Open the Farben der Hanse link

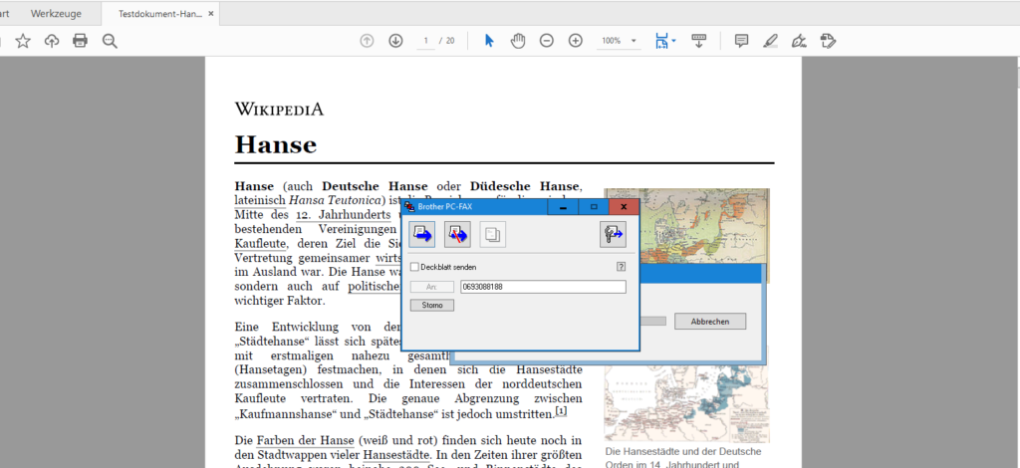[x=305, y=440]
